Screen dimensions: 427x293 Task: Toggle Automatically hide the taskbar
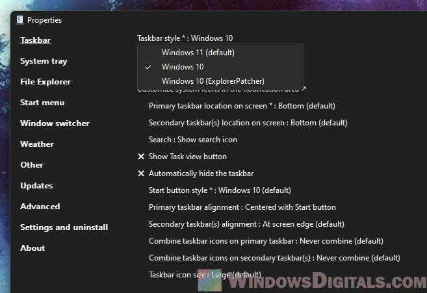pyautogui.click(x=201, y=173)
